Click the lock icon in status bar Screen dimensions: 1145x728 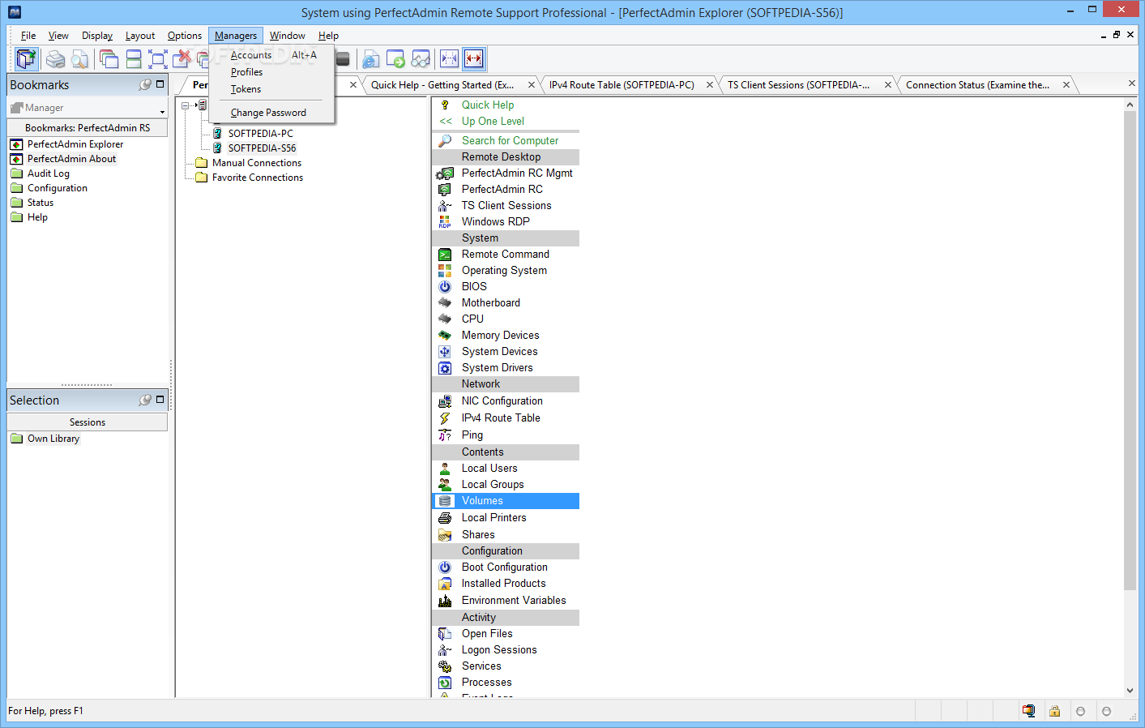click(1054, 711)
